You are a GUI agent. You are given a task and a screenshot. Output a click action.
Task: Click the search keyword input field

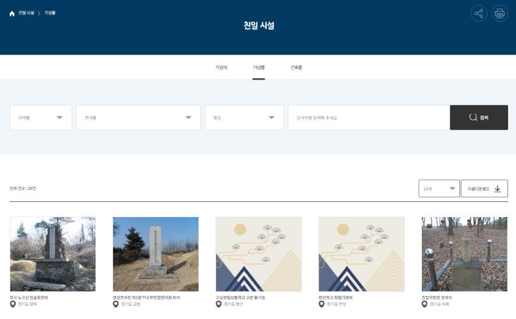(368, 118)
